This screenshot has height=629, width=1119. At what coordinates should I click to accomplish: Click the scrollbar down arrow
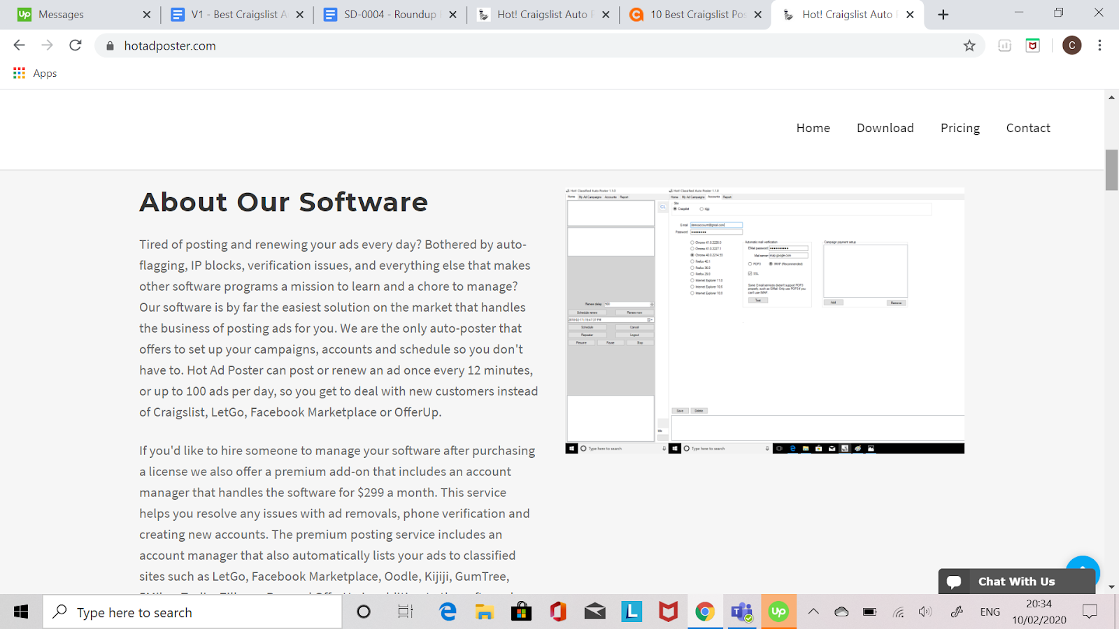click(1111, 587)
